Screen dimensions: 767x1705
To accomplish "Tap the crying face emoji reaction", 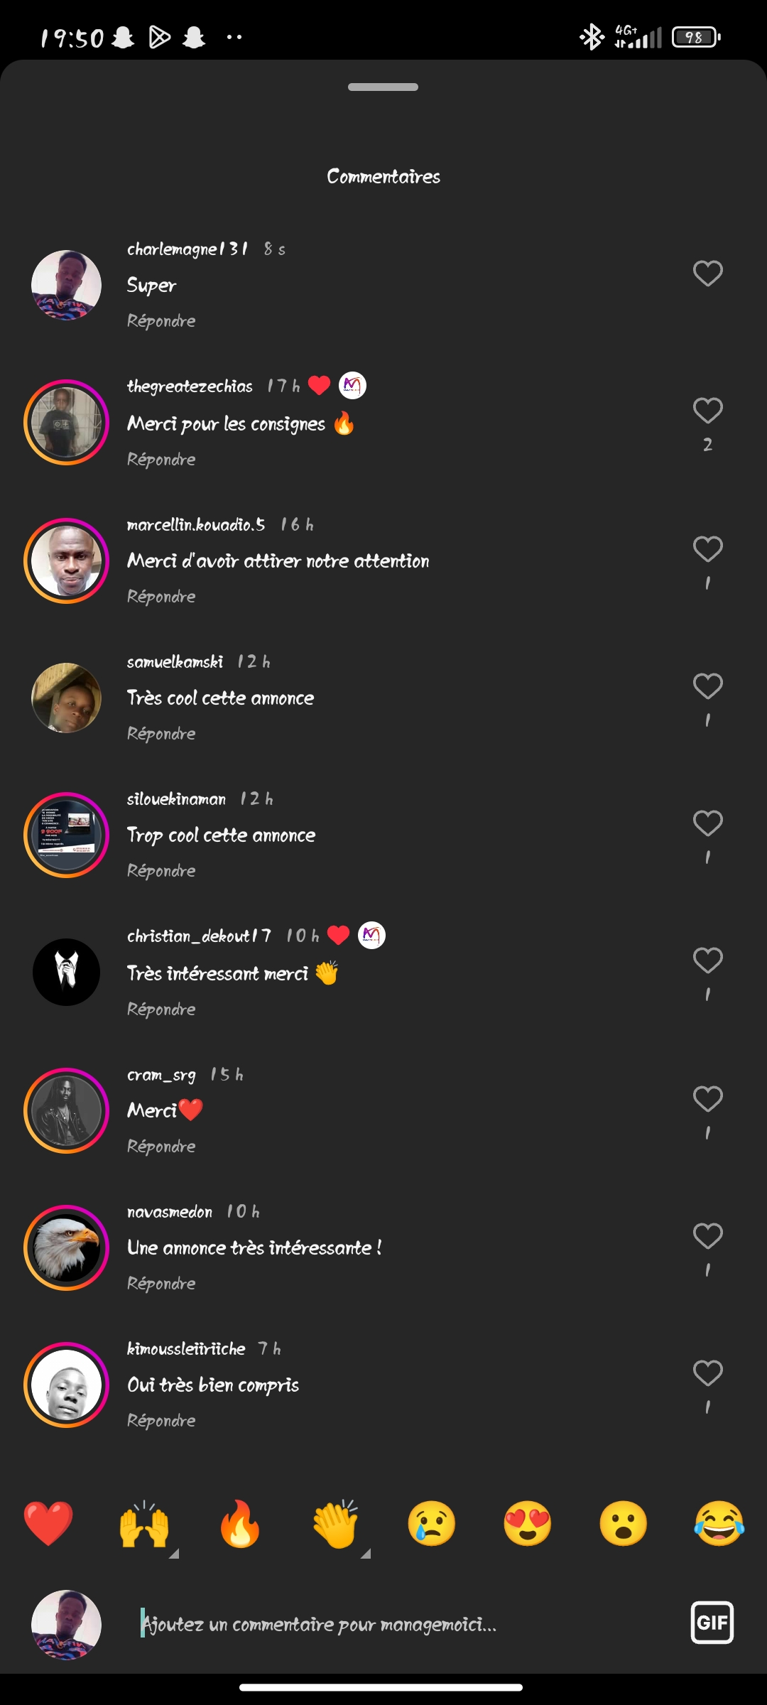I will pyautogui.click(x=432, y=1523).
